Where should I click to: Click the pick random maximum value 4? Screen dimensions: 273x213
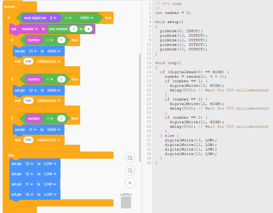88,29
